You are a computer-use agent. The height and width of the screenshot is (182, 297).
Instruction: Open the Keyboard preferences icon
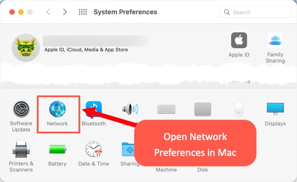166,109
